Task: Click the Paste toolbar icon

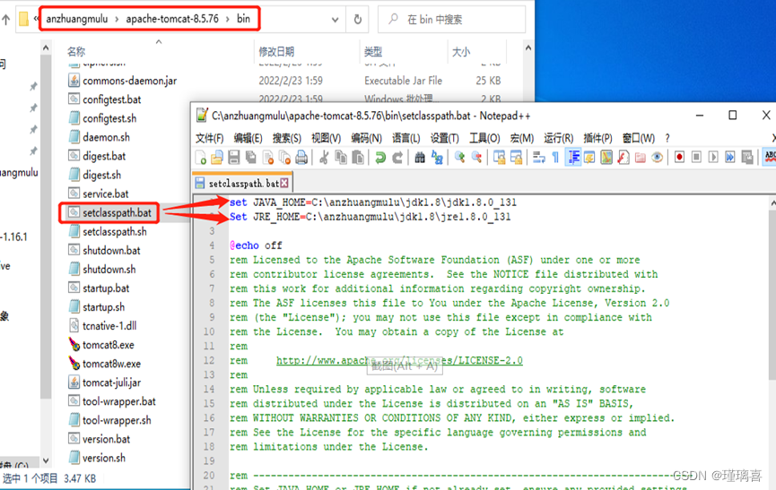Action: [358, 158]
